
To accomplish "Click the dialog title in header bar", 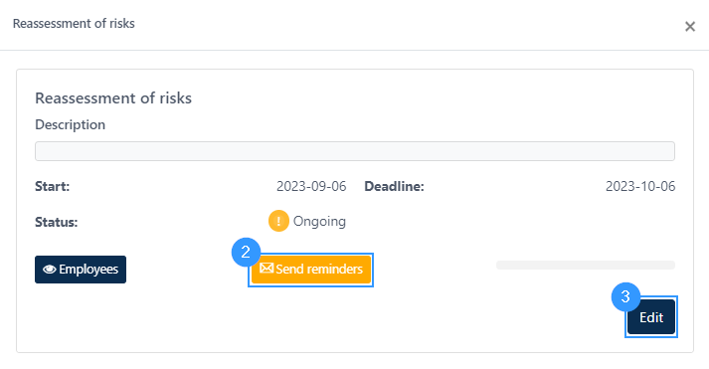I will 74,24.
